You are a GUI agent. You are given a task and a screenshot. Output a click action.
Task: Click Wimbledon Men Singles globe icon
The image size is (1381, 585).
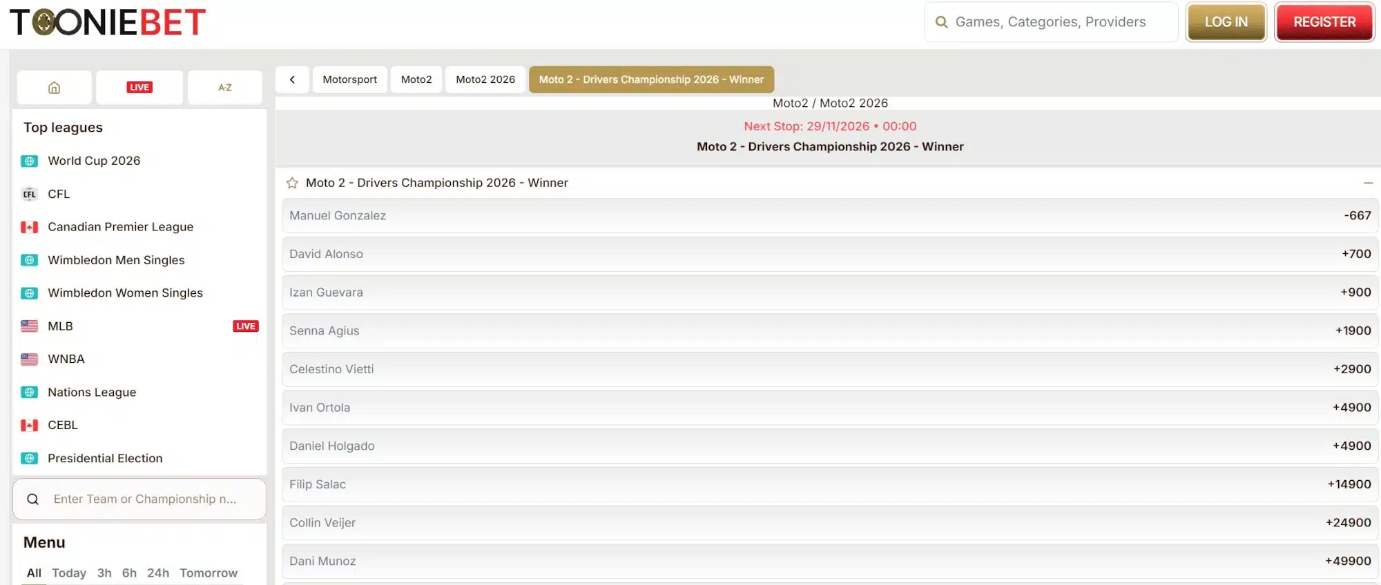[29, 260]
